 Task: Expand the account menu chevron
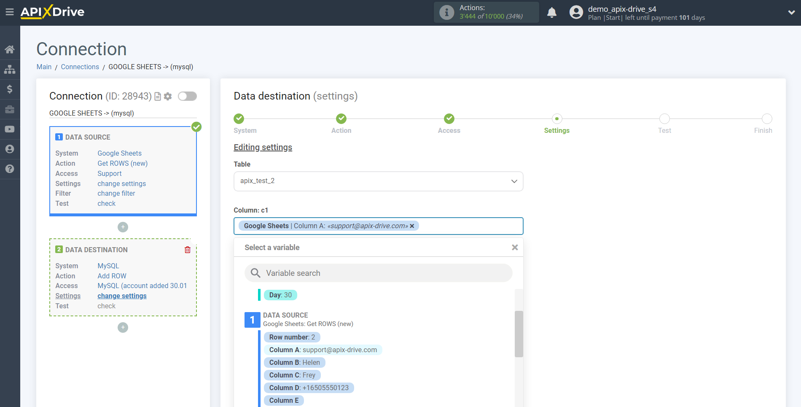tap(791, 13)
